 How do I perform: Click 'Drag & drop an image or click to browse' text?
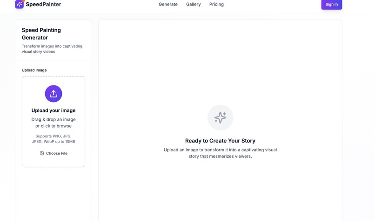point(54,123)
